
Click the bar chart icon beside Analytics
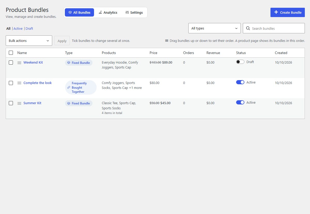[100, 12]
